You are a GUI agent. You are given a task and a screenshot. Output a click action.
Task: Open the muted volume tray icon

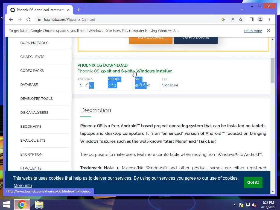coord(255,205)
